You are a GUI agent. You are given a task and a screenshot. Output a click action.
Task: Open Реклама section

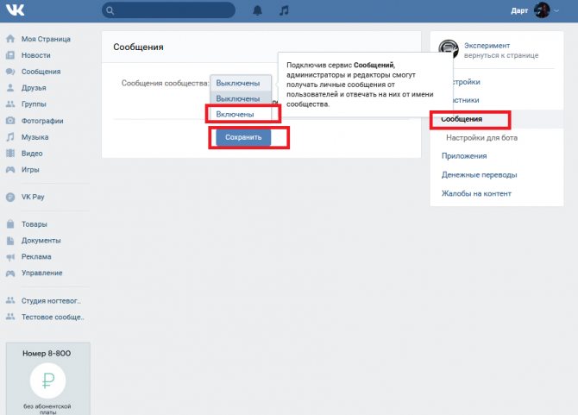pos(36,257)
